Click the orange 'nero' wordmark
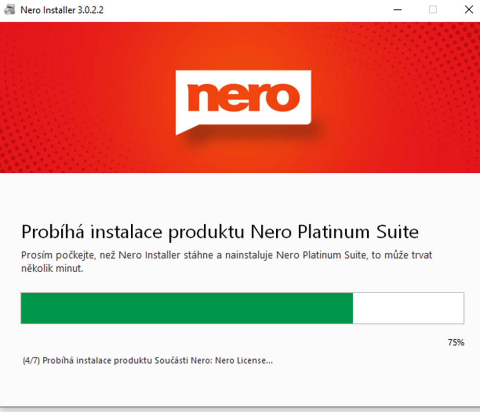480x412 pixels. (x=244, y=96)
